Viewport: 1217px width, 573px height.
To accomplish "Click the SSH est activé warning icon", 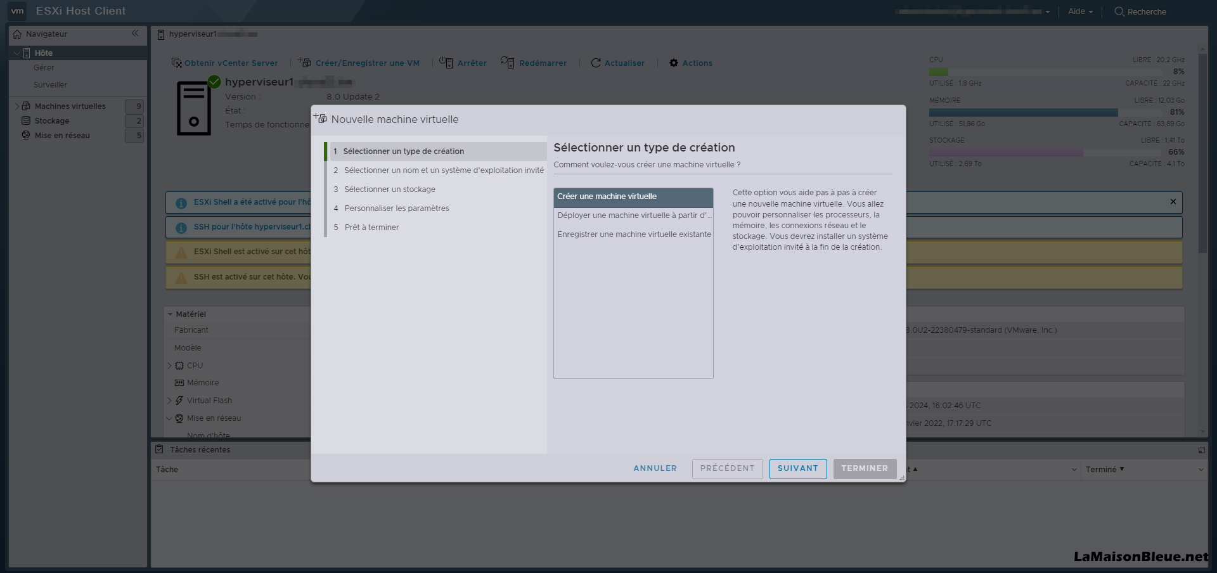I will point(181,278).
